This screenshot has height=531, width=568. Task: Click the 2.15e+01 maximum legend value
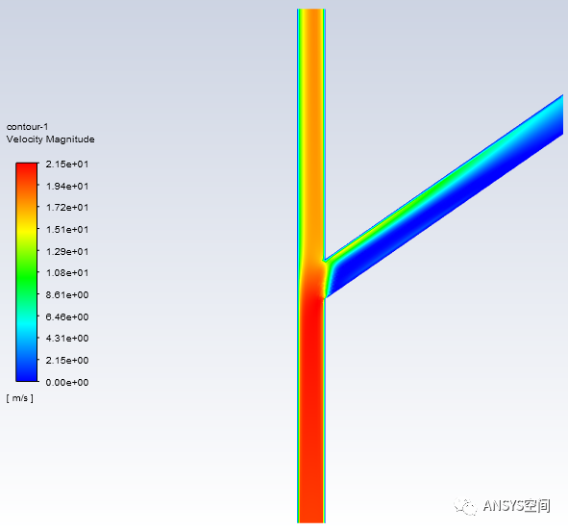[x=67, y=164]
